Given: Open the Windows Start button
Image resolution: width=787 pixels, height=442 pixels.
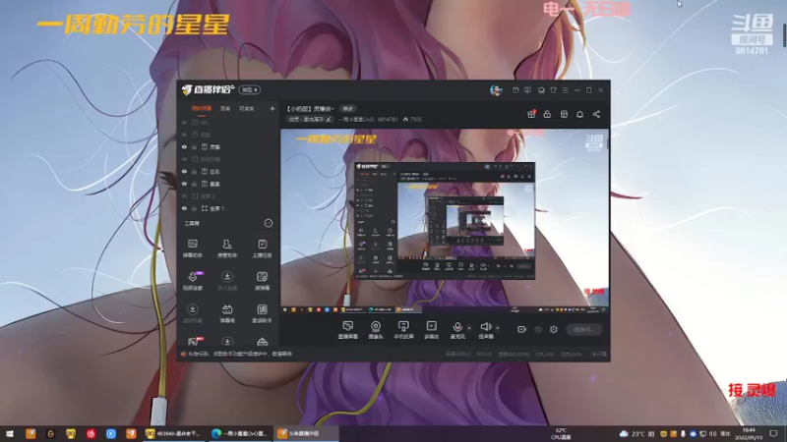Looking at the screenshot, I should point(10,433).
